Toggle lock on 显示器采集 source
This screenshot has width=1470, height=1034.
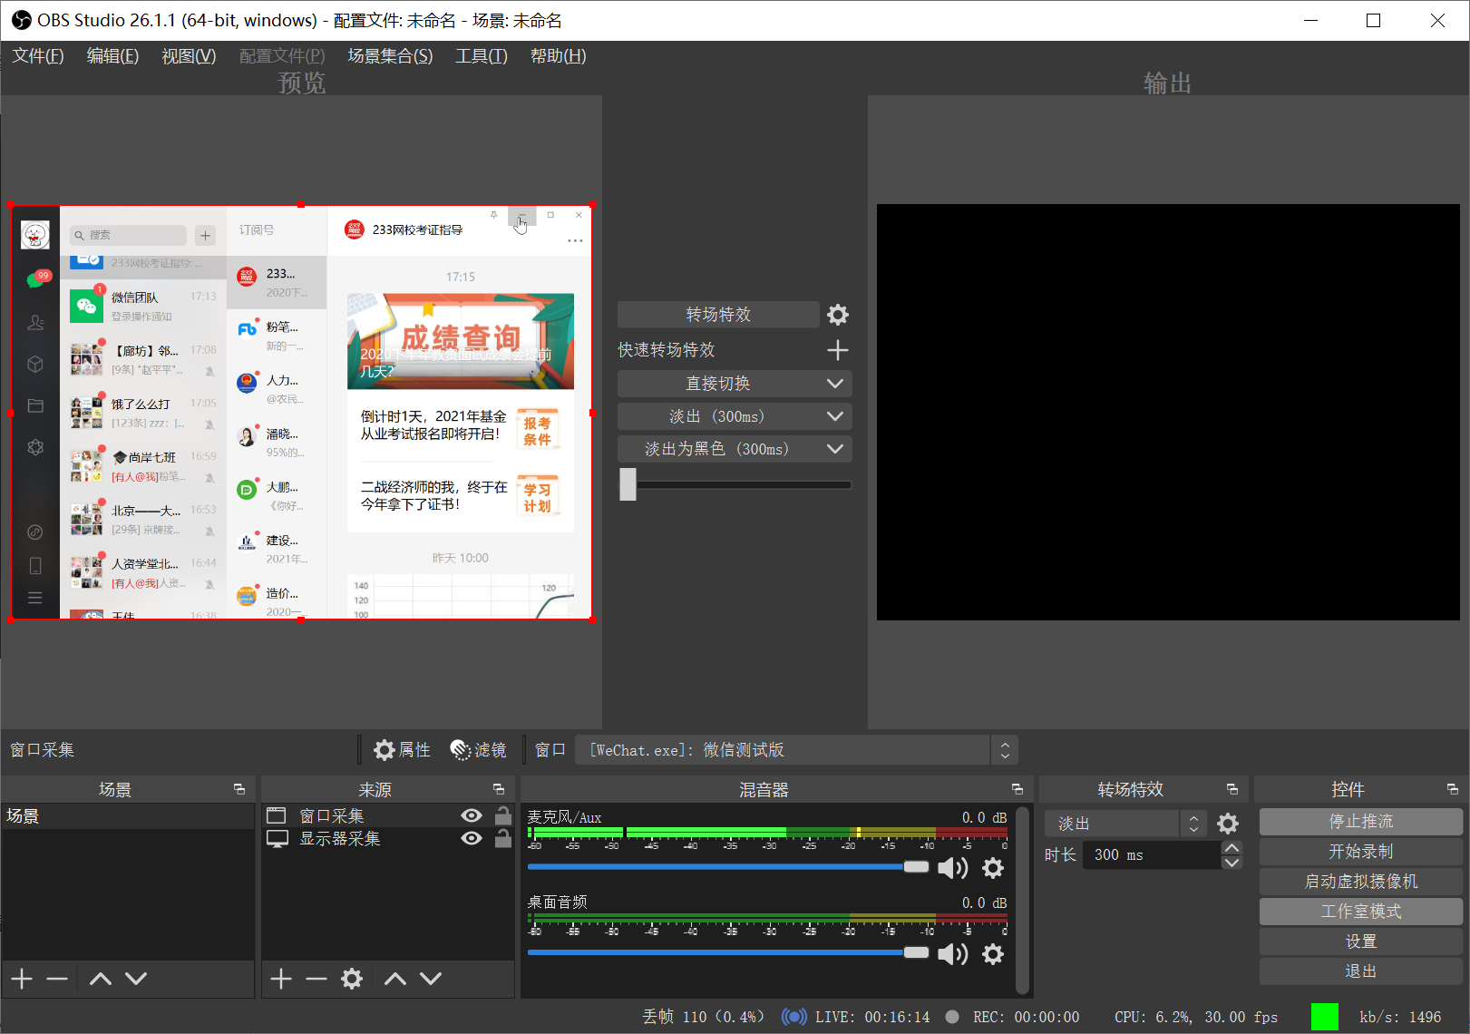click(502, 838)
